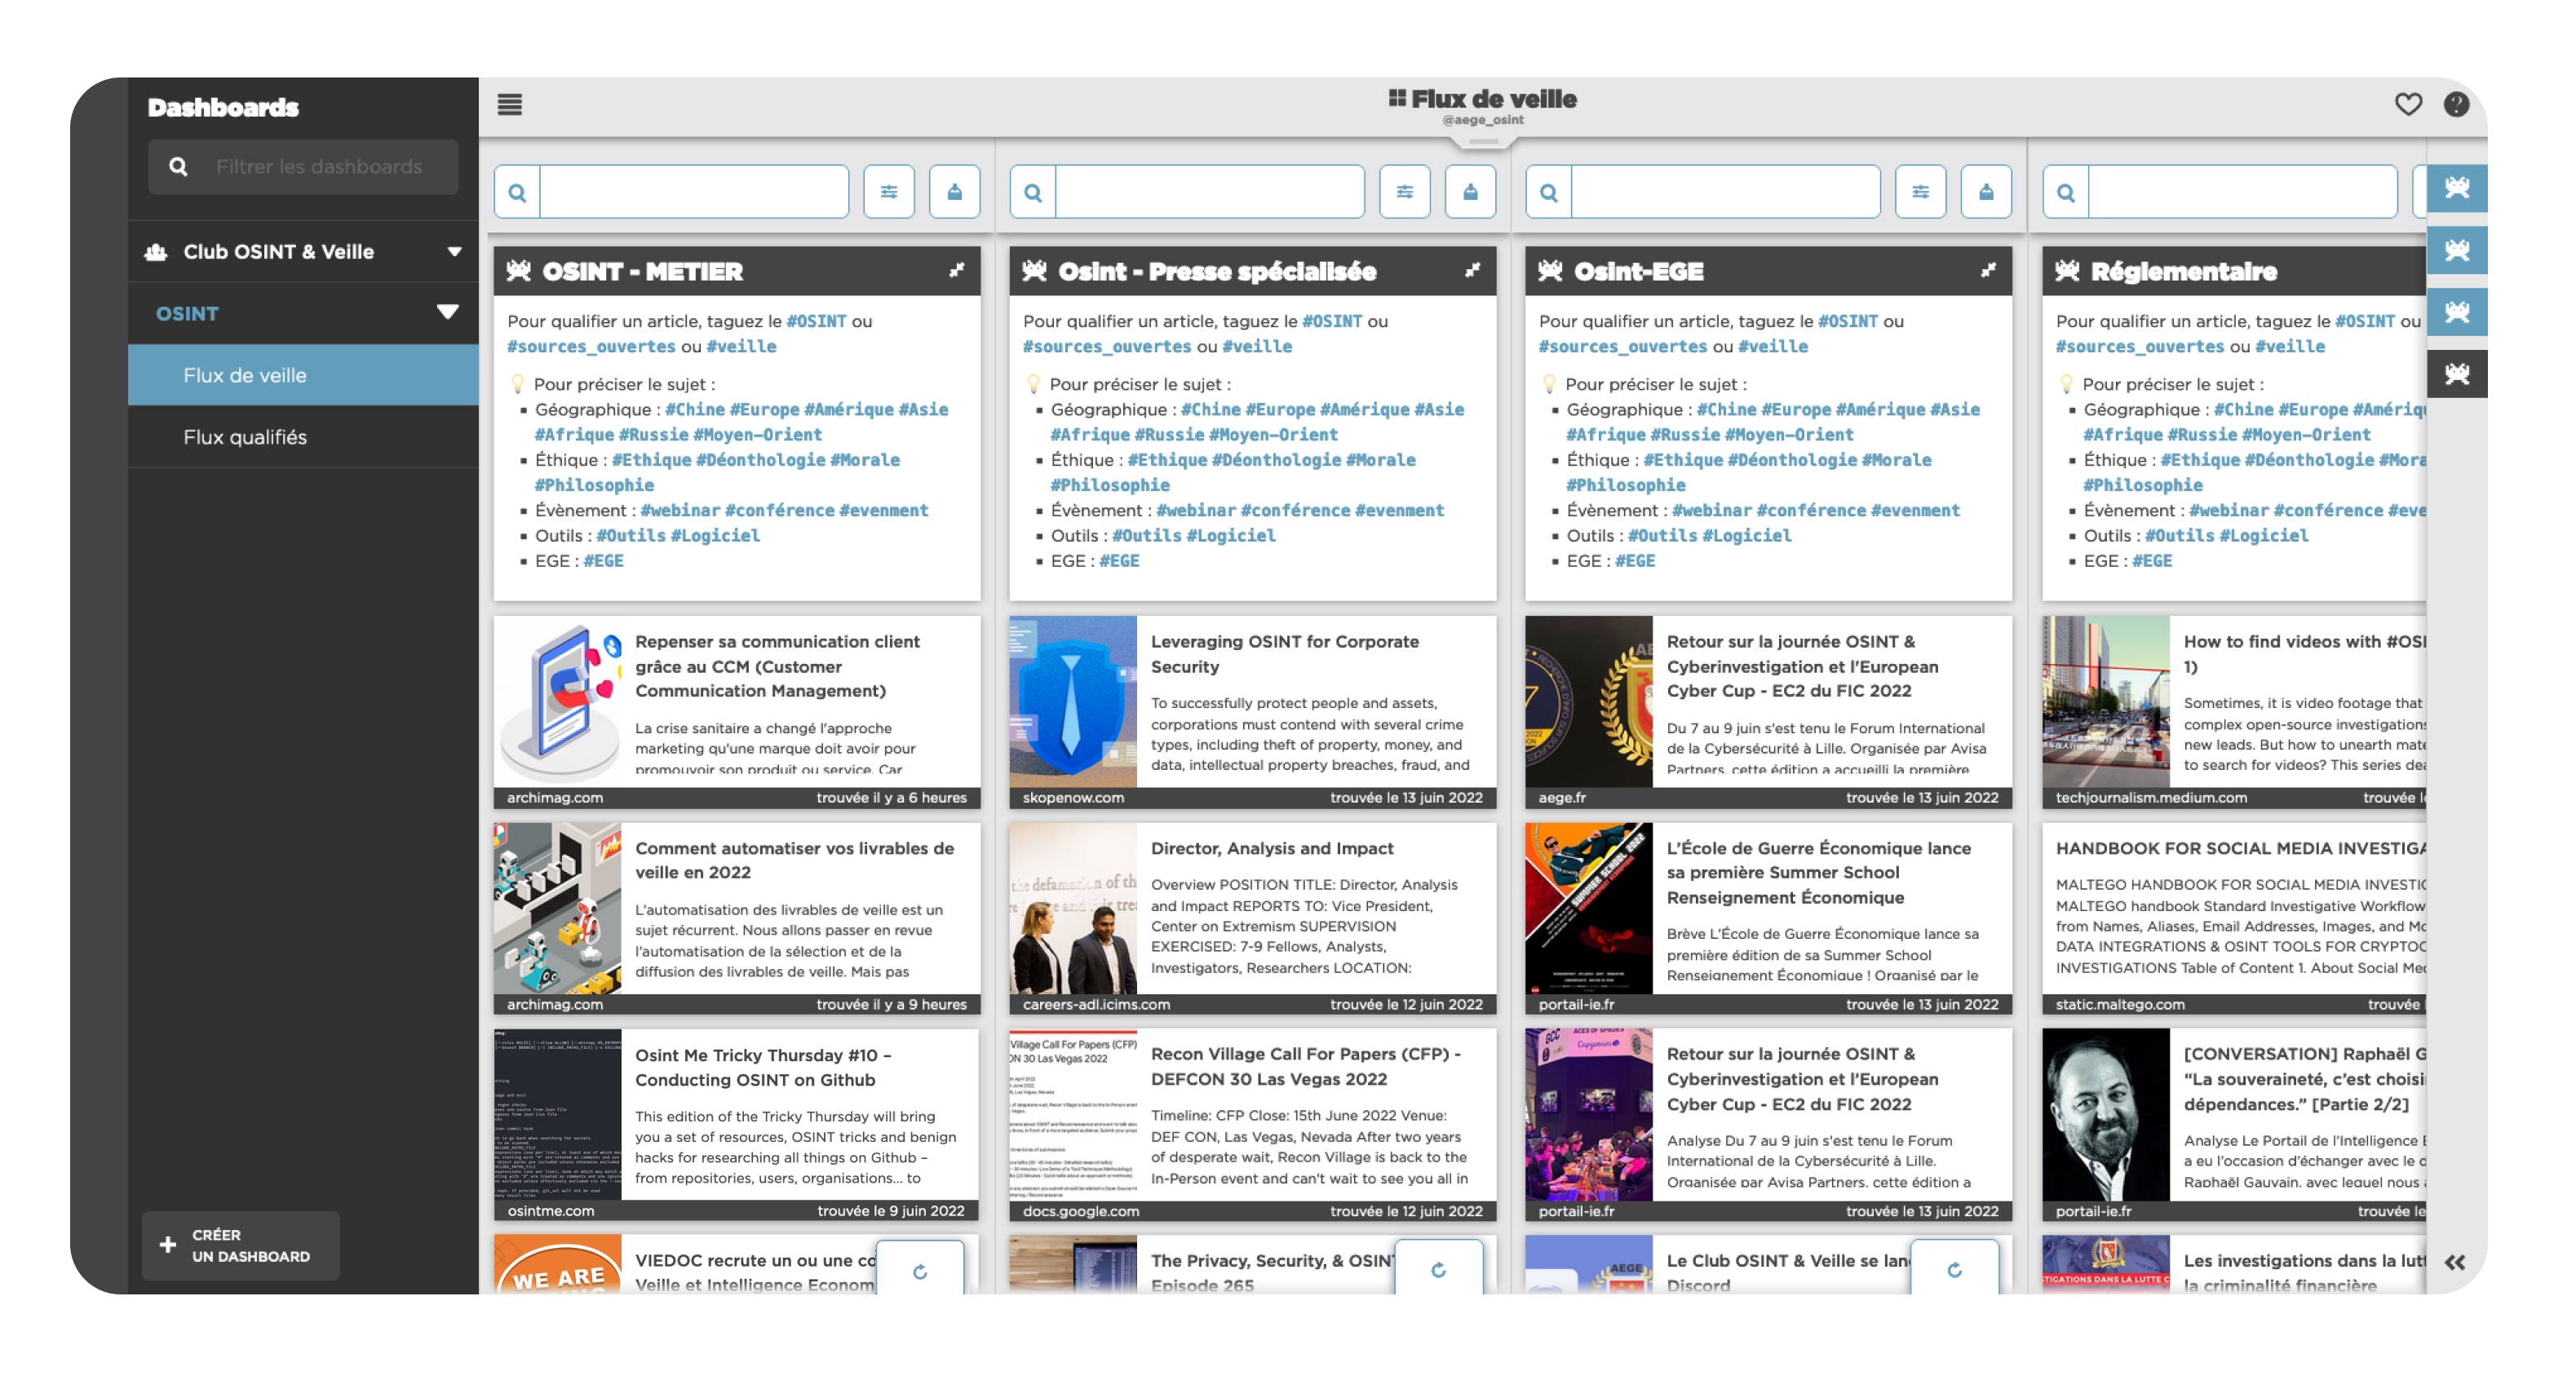The image size is (2576, 1398).
Task: Click the Filtrer les dashboards search field
Action: click(x=319, y=167)
